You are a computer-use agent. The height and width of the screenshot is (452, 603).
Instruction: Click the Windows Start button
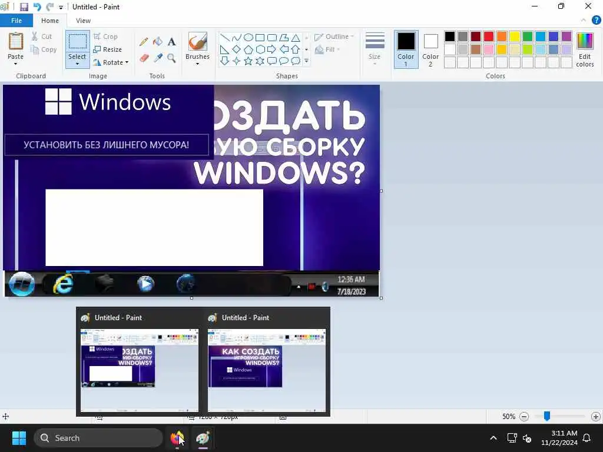(x=19, y=438)
